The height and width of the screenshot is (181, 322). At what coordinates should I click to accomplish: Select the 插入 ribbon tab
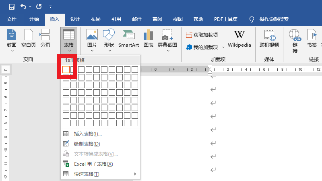[x=55, y=19]
